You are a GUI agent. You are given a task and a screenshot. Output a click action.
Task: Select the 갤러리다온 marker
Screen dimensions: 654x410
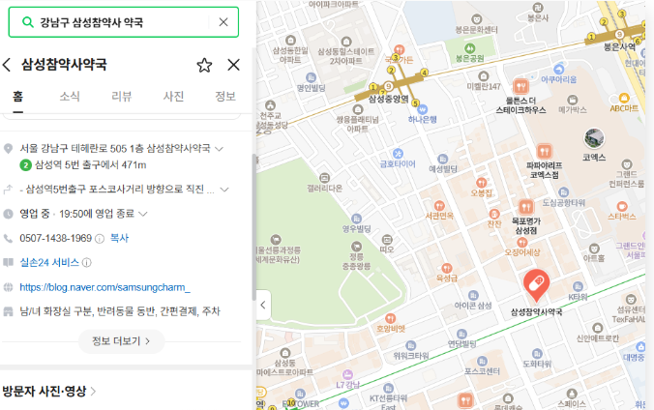(324, 178)
